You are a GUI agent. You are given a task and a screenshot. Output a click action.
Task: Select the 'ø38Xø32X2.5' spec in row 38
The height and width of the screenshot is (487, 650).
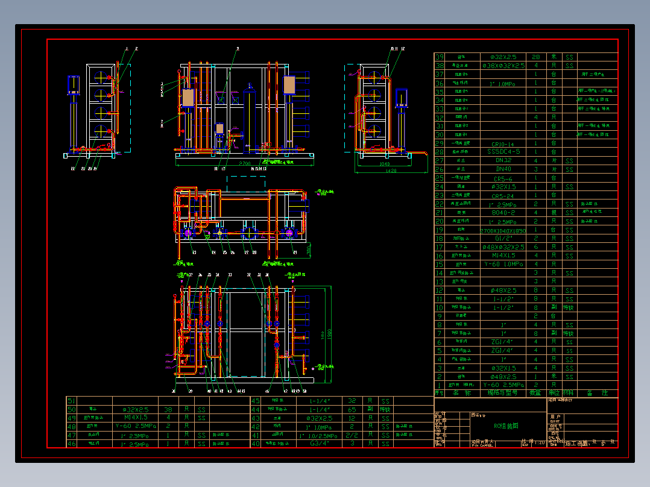pos(503,66)
